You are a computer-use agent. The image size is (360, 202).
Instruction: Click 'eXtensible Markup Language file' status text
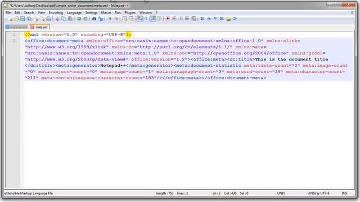coord(29,193)
